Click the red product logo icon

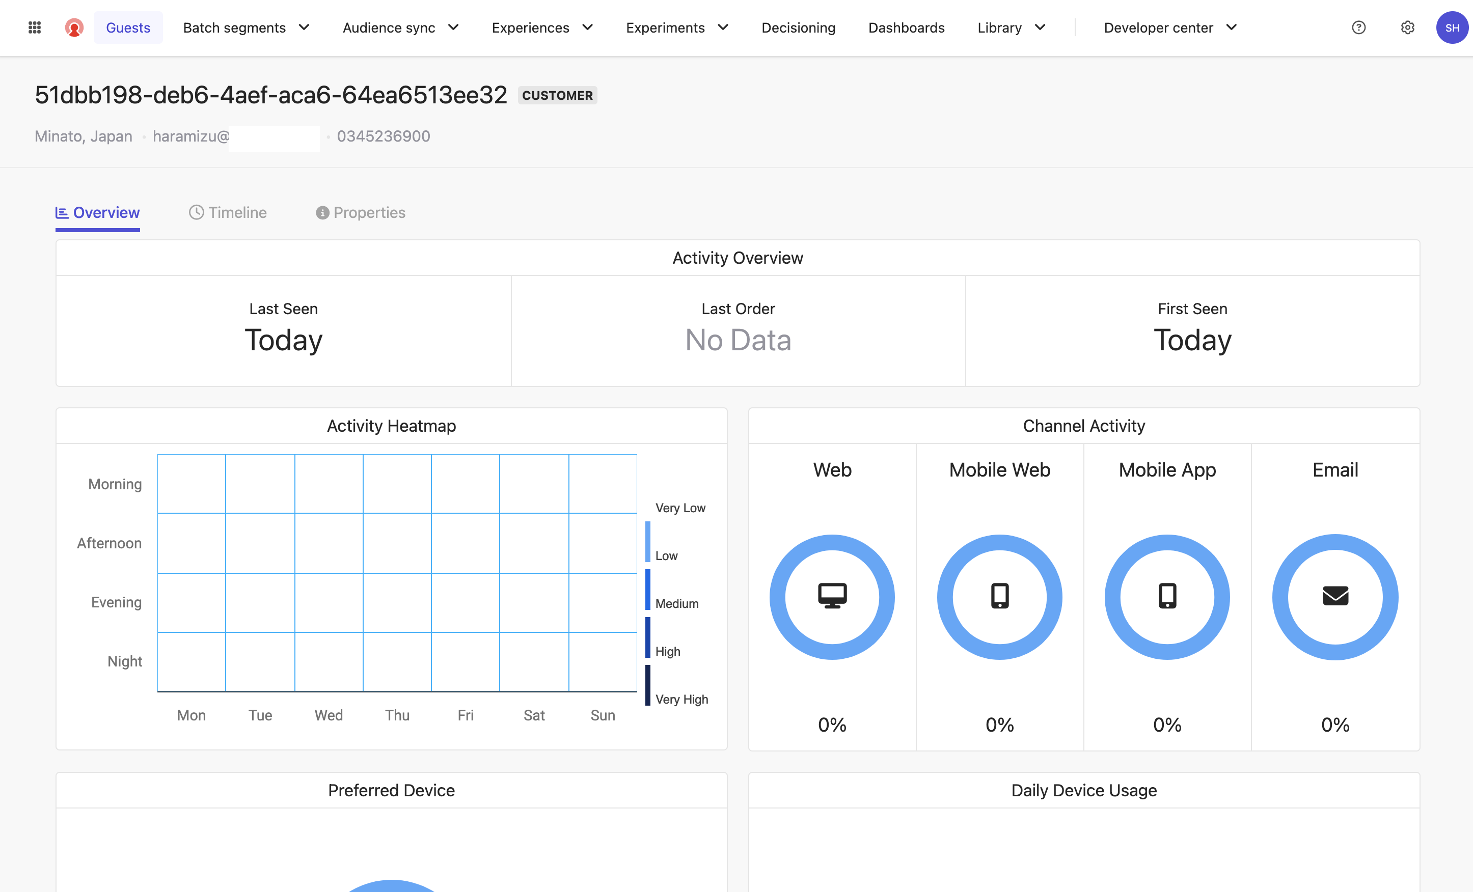[x=73, y=27]
